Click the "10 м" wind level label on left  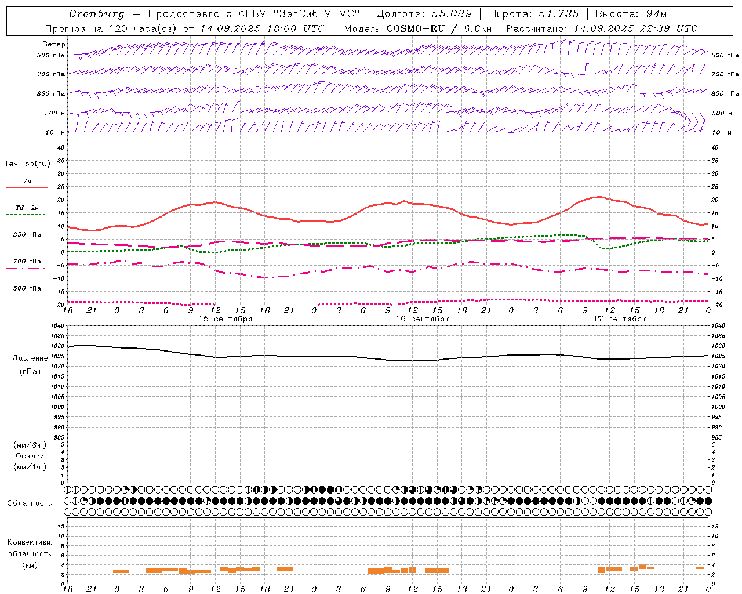tap(55, 132)
